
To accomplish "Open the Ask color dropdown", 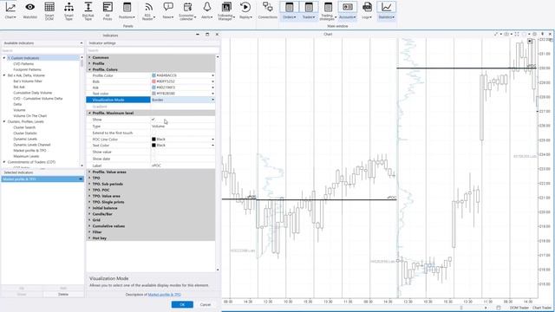I will pos(212,88).
